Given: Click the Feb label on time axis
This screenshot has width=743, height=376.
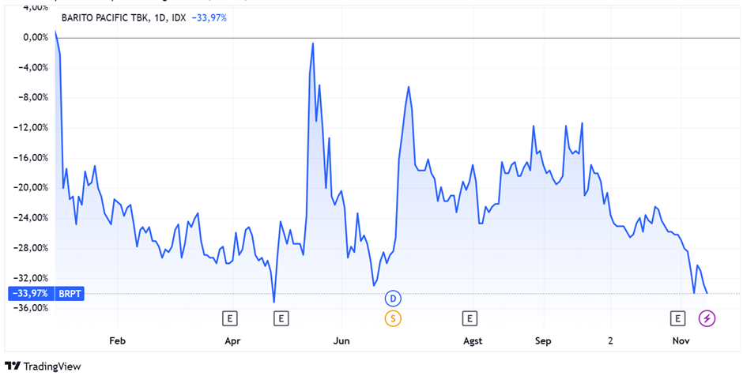Looking at the screenshot, I should click(118, 341).
